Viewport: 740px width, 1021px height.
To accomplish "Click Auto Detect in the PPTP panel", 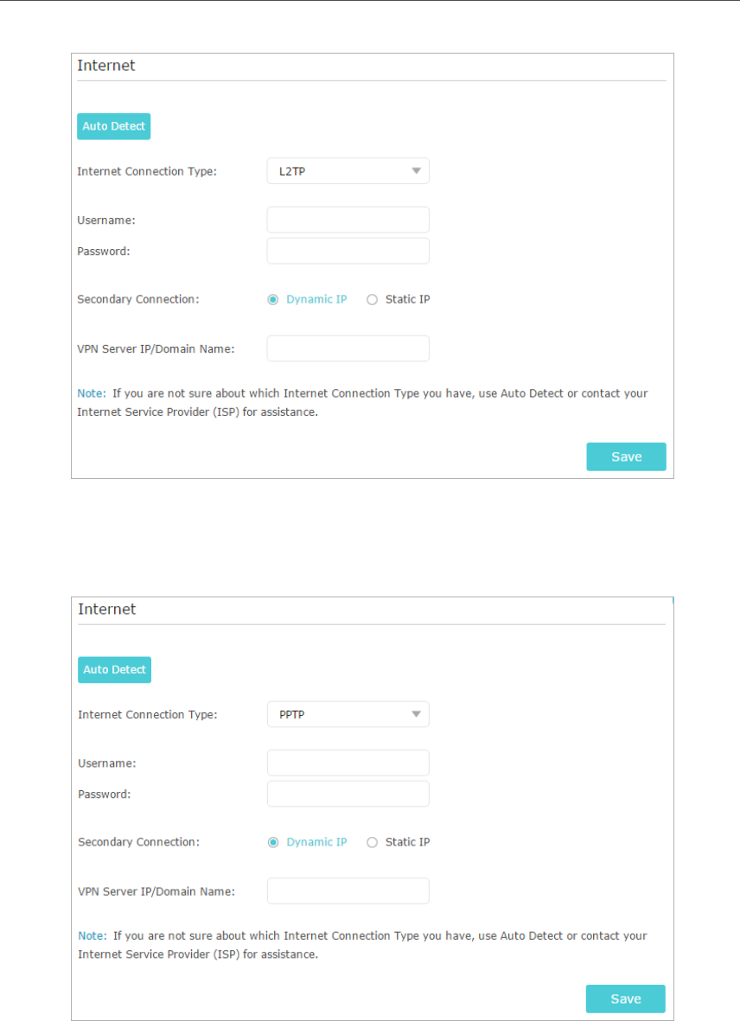I will 114,670.
